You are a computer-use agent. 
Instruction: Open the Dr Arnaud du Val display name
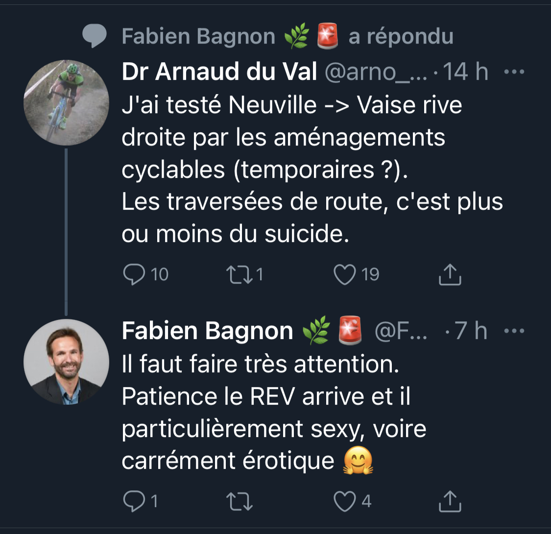pyautogui.click(x=219, y=73)
